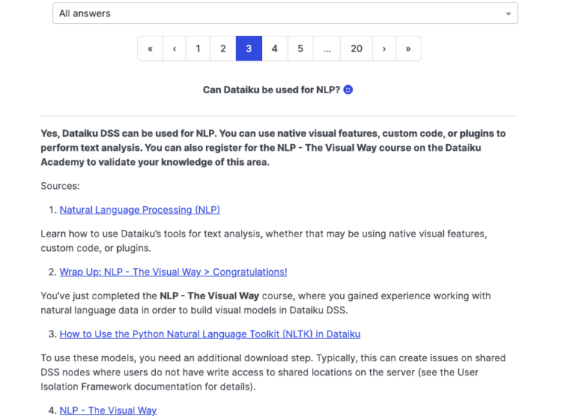Screen dimensions: 573x418
Task: Open the Natural Language Processing (NLP) link
Action: point(140,210)
